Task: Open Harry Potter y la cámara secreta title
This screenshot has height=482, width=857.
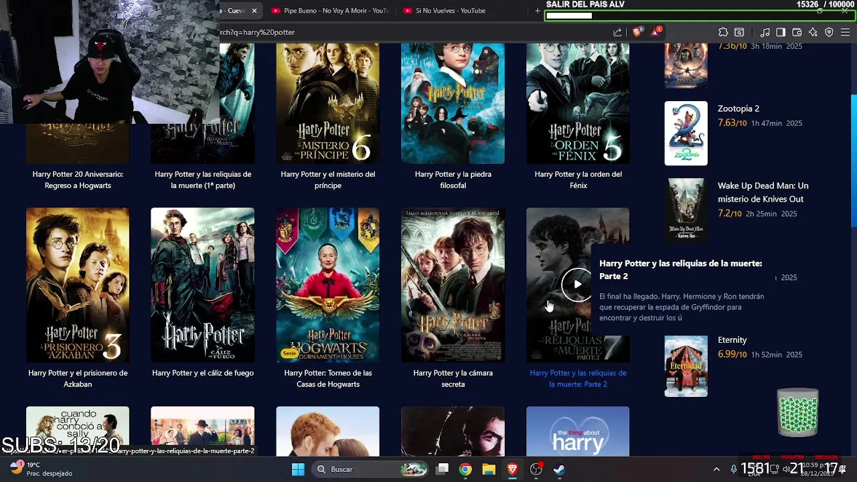Action: 453,378
